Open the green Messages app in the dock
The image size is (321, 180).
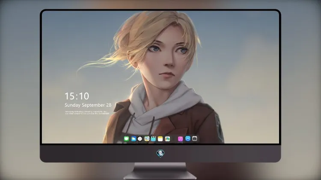point(126,139)
